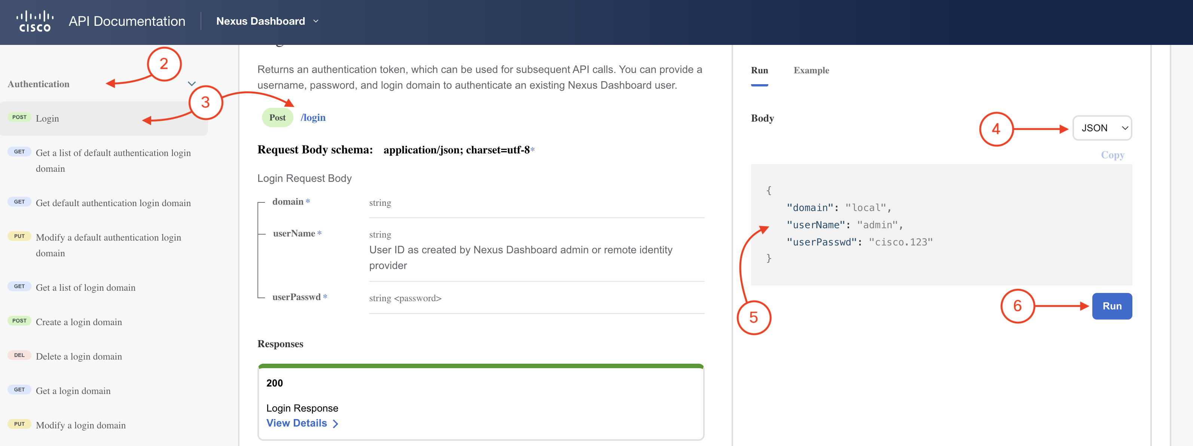Click the View Details chevron arrow
The height and width of the screenshot is (446, 1193).
(x=335, y=424)
